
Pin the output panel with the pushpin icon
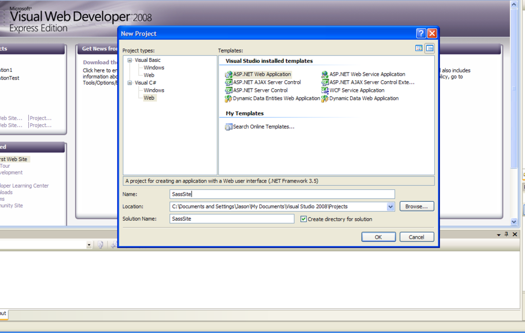point(506,234)
